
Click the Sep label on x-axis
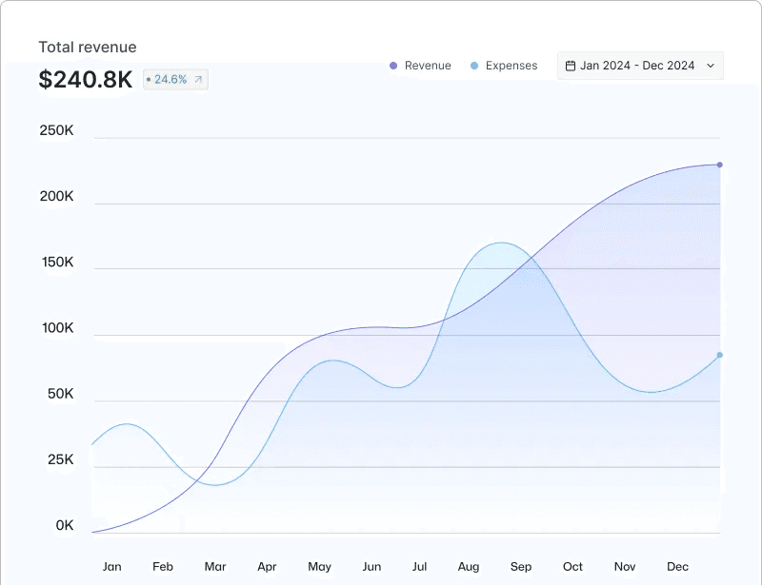[x=521, y=567]
